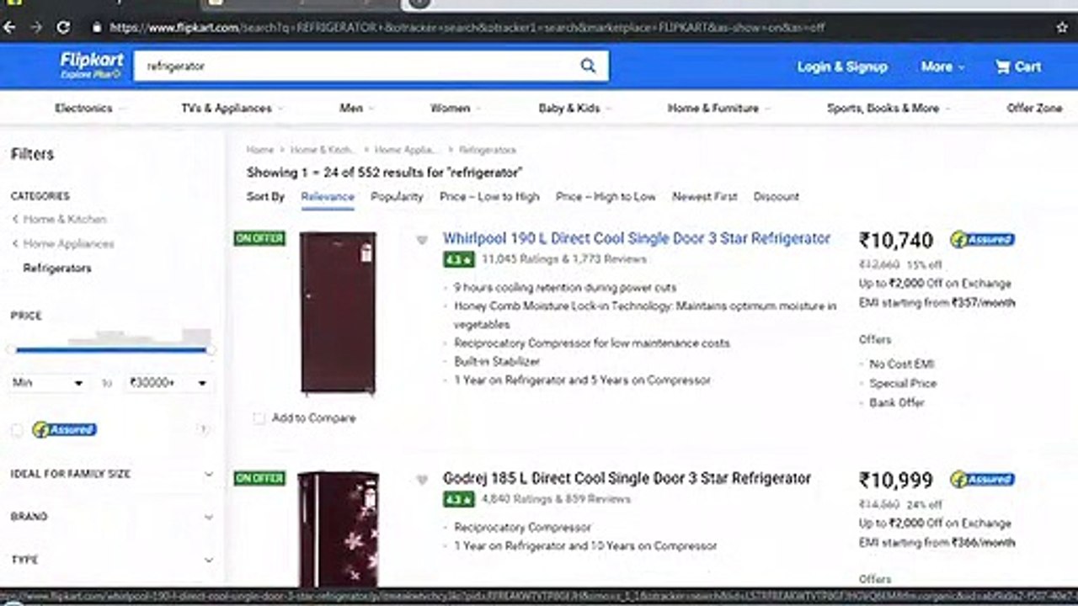Click the ₹10,999 price text
1078x606 pixels.
[x=896, y=481]
